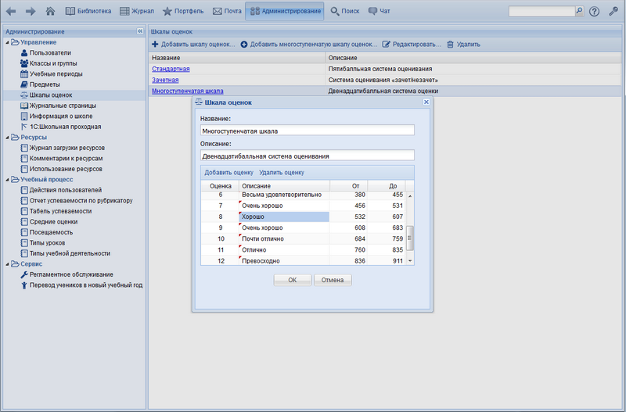This screenshot has width=626, height=412.
Task: Click Добавить многоступенчатую шкалу оценок button
Action: [309, 45]
